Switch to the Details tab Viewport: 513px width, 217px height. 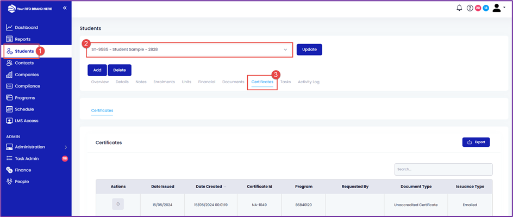point(122,82)
